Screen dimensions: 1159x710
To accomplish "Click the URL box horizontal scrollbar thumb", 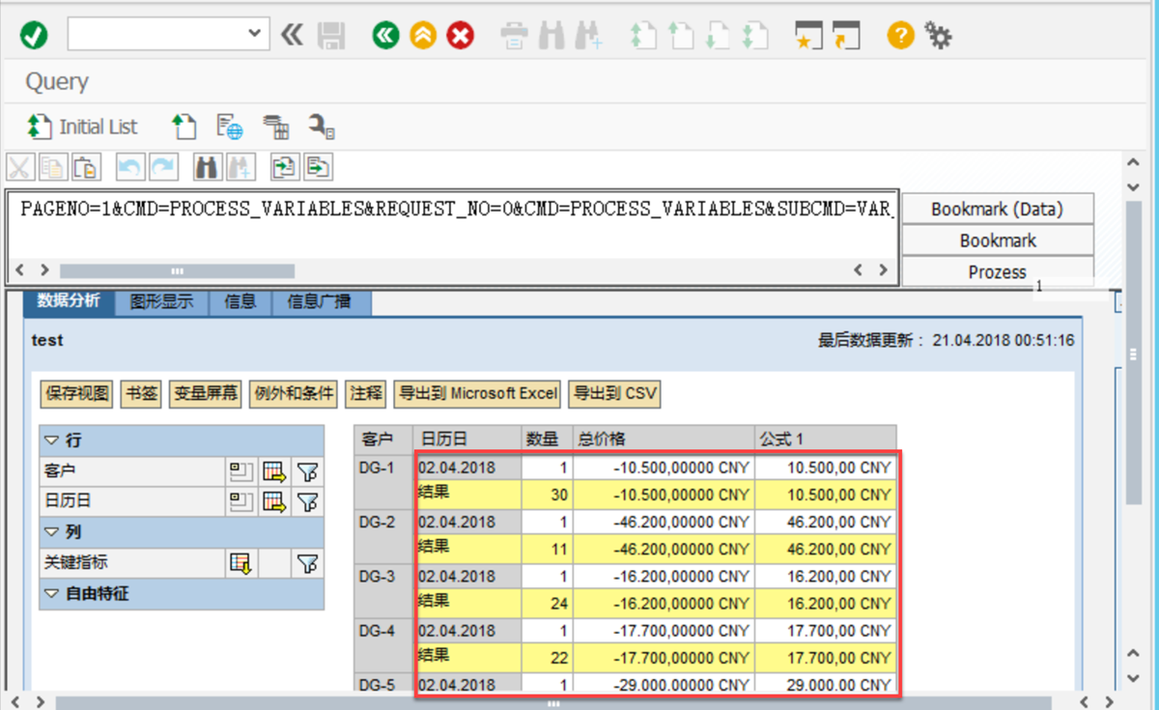I will (x=177, y=270).
